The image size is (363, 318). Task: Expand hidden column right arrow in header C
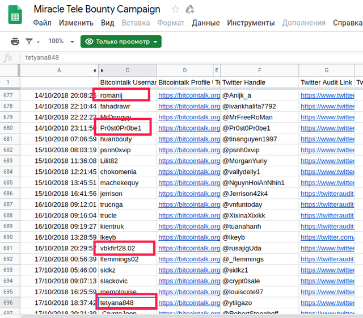coord(102,70)
